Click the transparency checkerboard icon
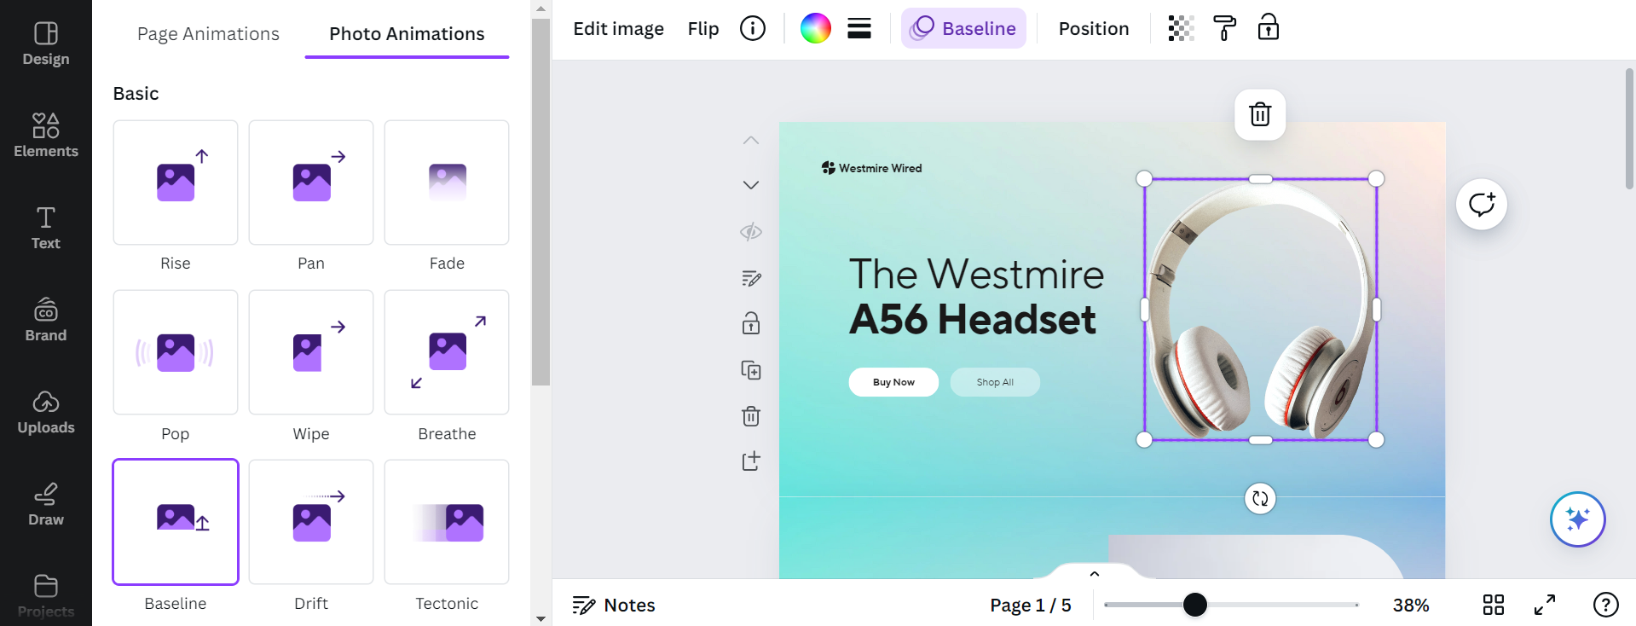Image resolution: width=1636 pixels, height=626 pixels. click(1181, 28)
